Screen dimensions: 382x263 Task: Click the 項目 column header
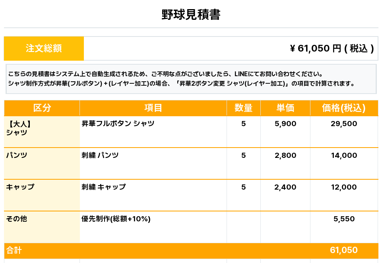click(x=153, y=108)
